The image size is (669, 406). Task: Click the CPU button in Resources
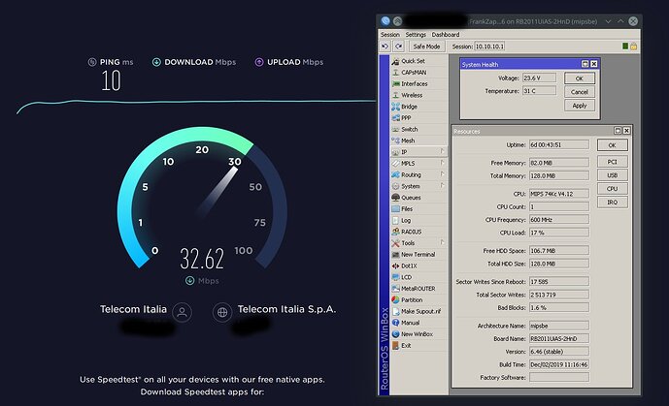[x=613, y=189]
